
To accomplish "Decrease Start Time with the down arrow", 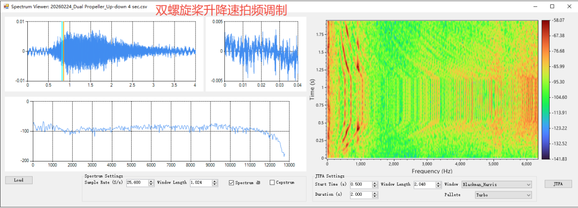I will (x=375, y=186).
